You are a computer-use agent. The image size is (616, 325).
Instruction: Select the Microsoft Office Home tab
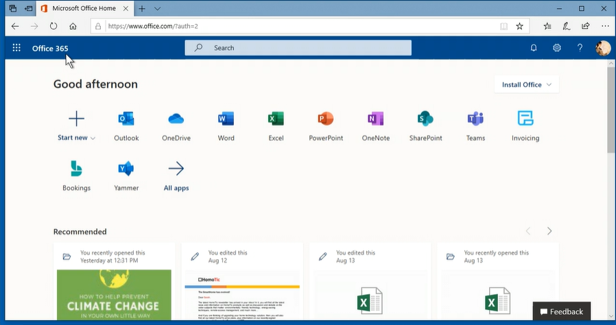tap(84, 8)
